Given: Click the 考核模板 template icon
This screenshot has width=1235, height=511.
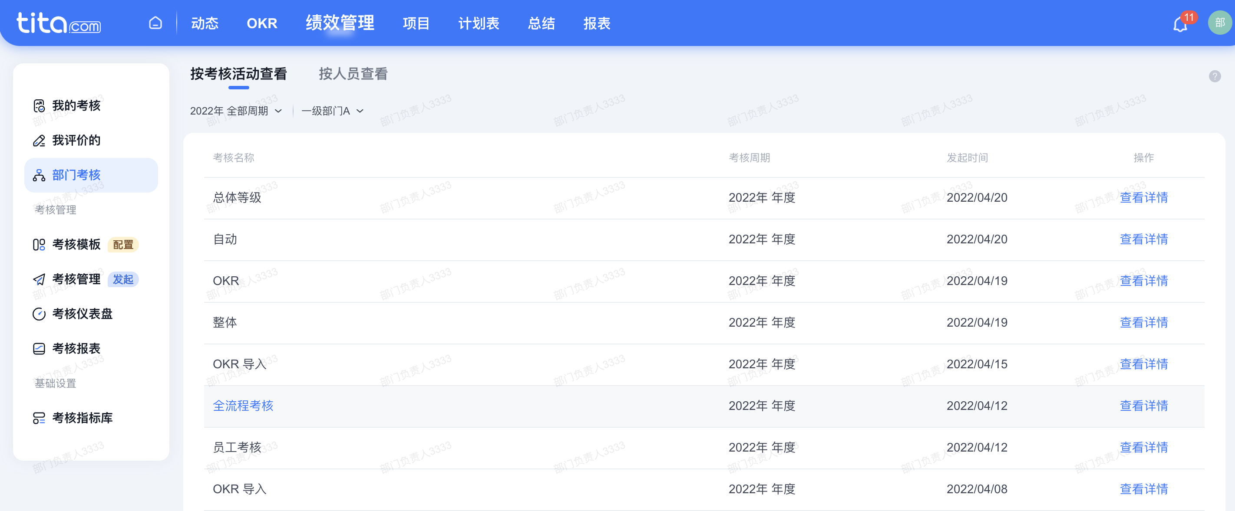Looking at the screenshot, I should [x=39, y=245].
